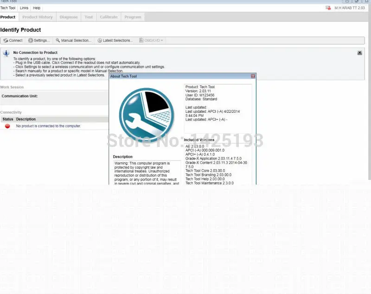Click 'Tech Tool Core 2.03.00.0' entry
The width and height of the screenshot is (371, 294).
click(x=205, y=171)
